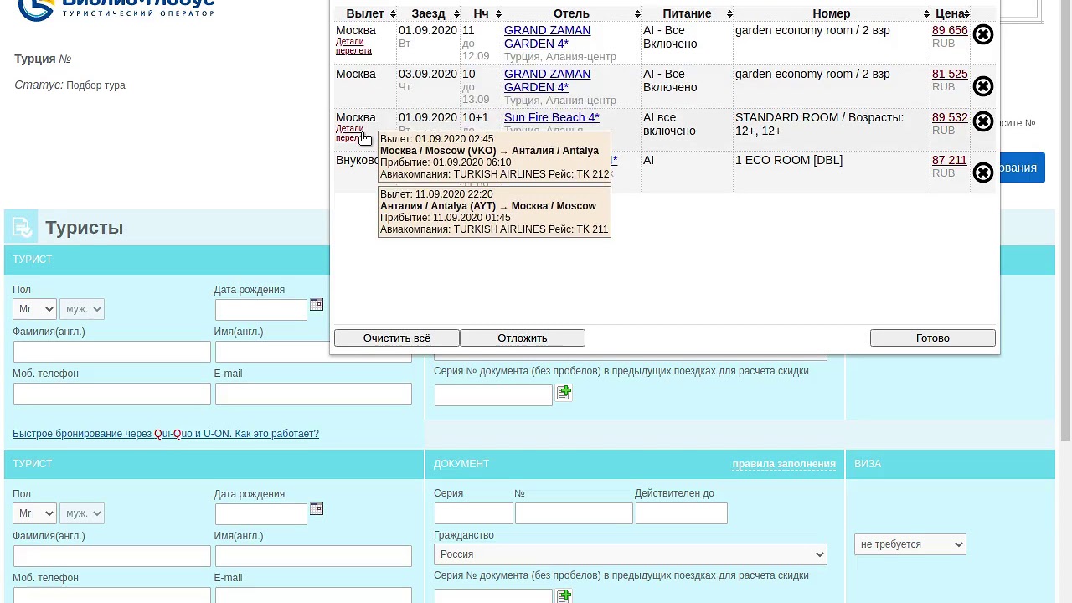Open quick booking Qui-Quo and U-ON link

pyautogui.click(x=166, y=434)
